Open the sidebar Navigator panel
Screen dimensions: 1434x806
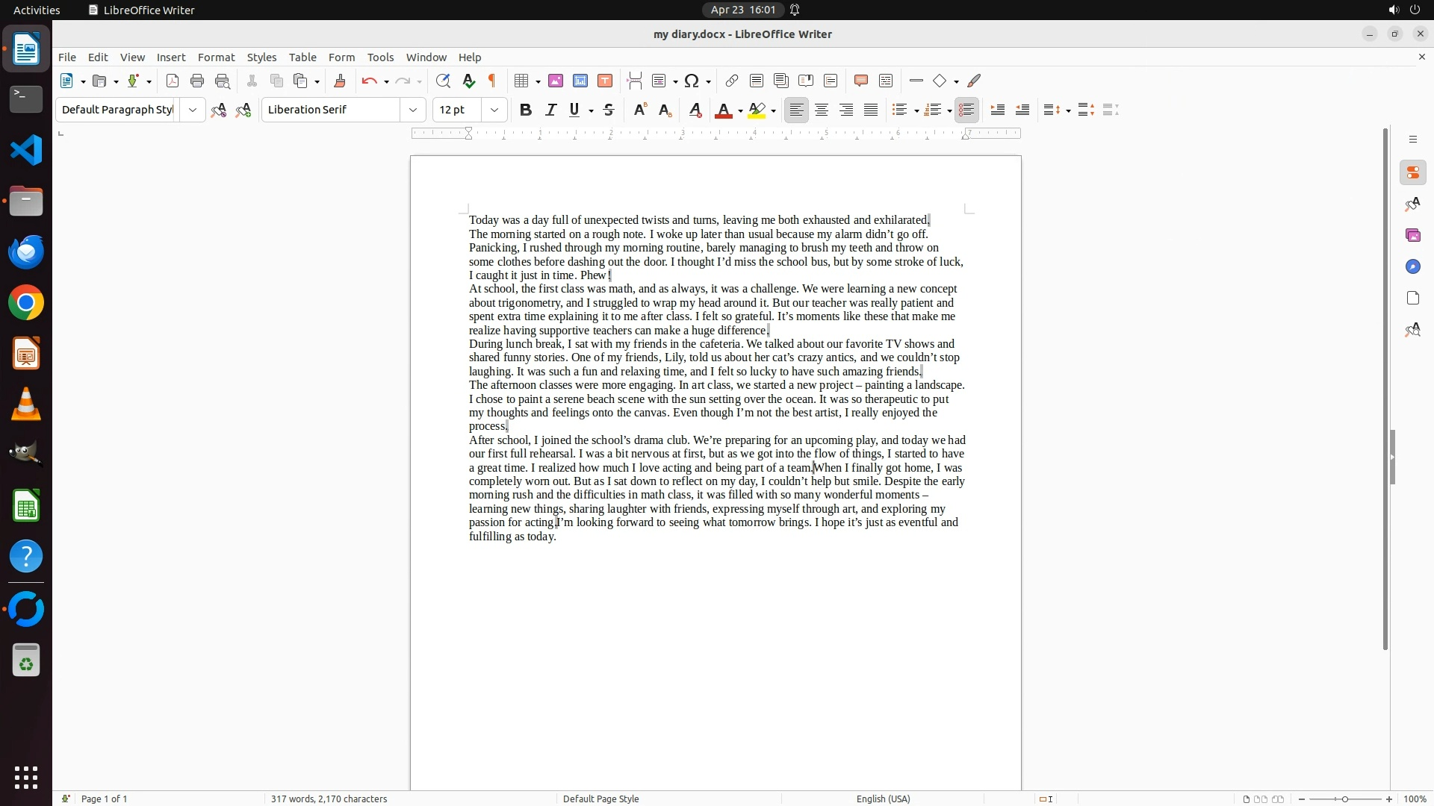tap(1412, 266)
